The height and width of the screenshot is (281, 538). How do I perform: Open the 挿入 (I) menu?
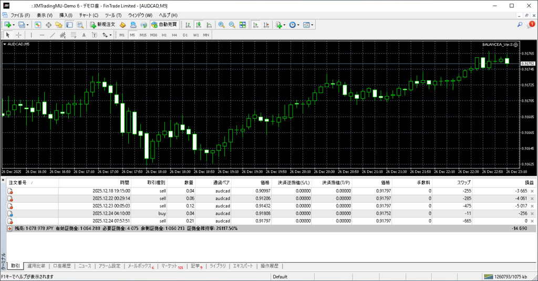click(x=66, y=15)
